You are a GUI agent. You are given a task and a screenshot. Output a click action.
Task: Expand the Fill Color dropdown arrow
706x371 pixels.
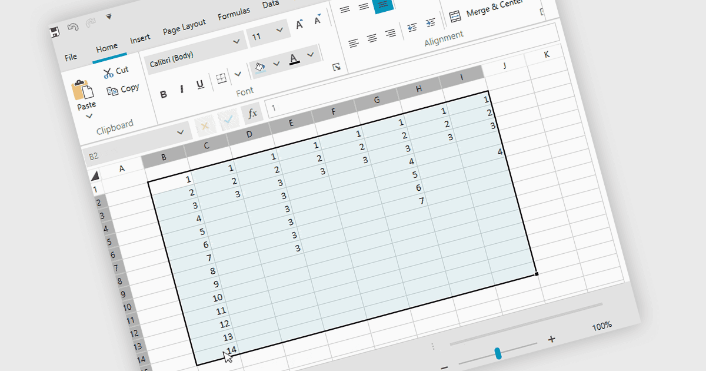pyautogui.click(x=277, y=64)
